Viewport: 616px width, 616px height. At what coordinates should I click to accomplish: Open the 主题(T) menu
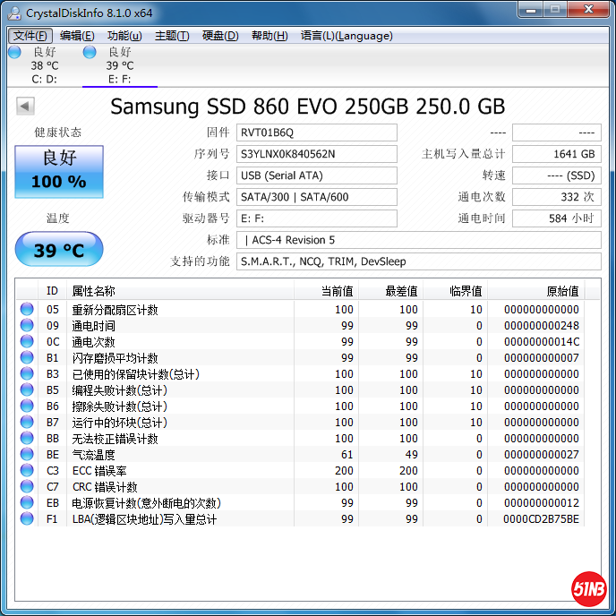tap(172, 36)
